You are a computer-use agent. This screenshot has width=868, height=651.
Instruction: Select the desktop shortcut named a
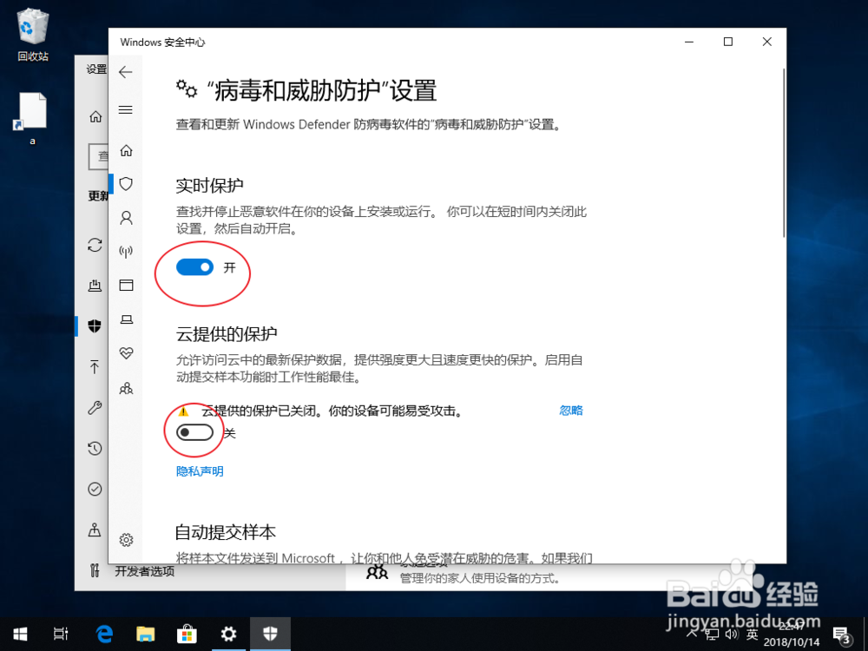click(x=32, y=118)
